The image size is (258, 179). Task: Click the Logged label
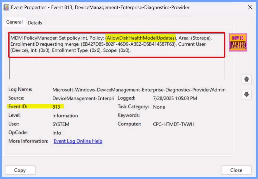[x=126, y=98]
